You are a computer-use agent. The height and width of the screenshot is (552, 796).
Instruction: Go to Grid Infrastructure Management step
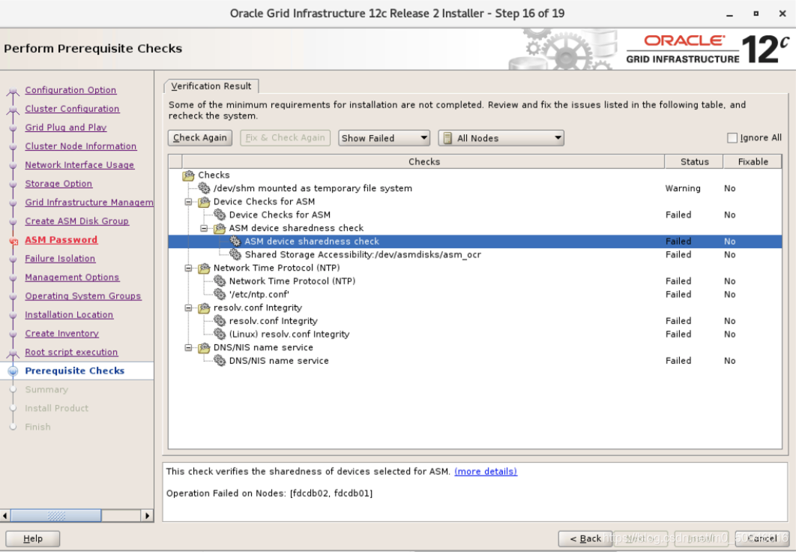pyautogui.click(x=89, y=202)
